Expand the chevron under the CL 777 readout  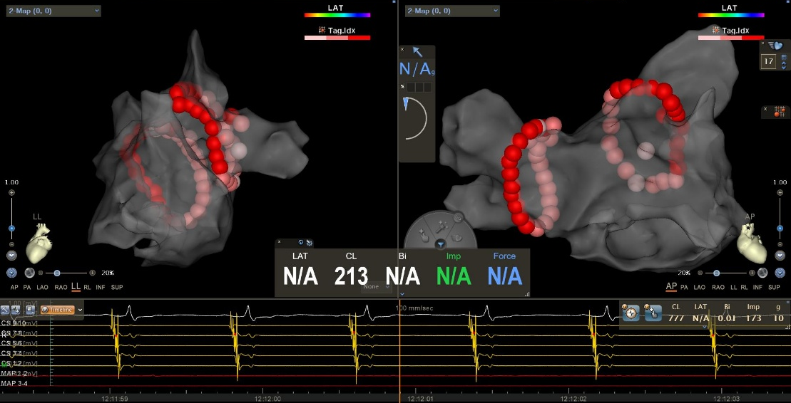pyautogui.click(x=705, y=326)
